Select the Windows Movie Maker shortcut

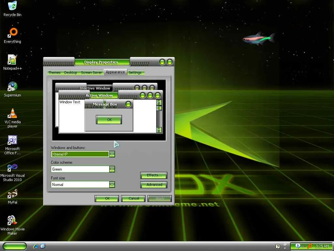click(x=12, y=225)
